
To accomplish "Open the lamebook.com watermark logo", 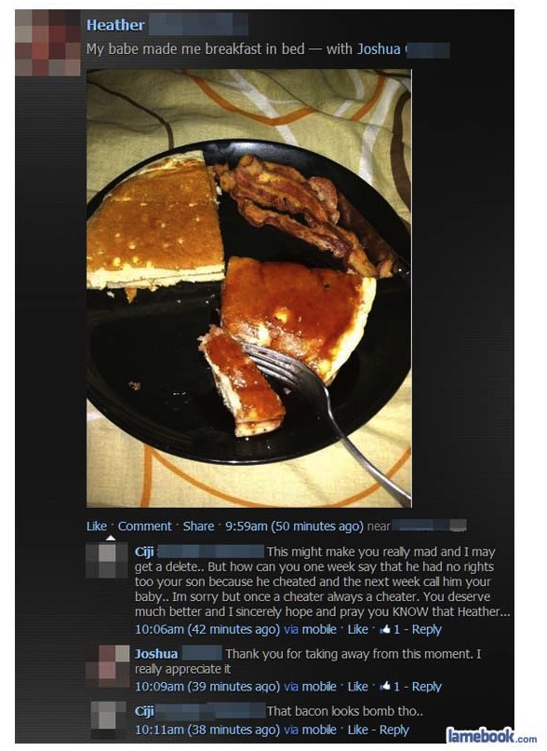I will pyautogui.click(x=491, y=735).
